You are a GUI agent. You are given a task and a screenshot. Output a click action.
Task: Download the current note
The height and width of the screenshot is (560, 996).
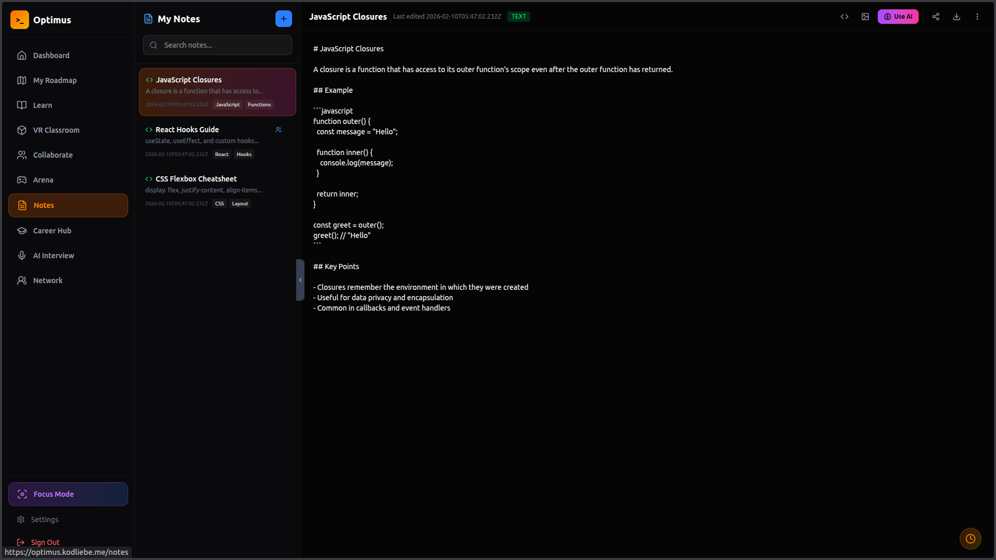(957, 17)
